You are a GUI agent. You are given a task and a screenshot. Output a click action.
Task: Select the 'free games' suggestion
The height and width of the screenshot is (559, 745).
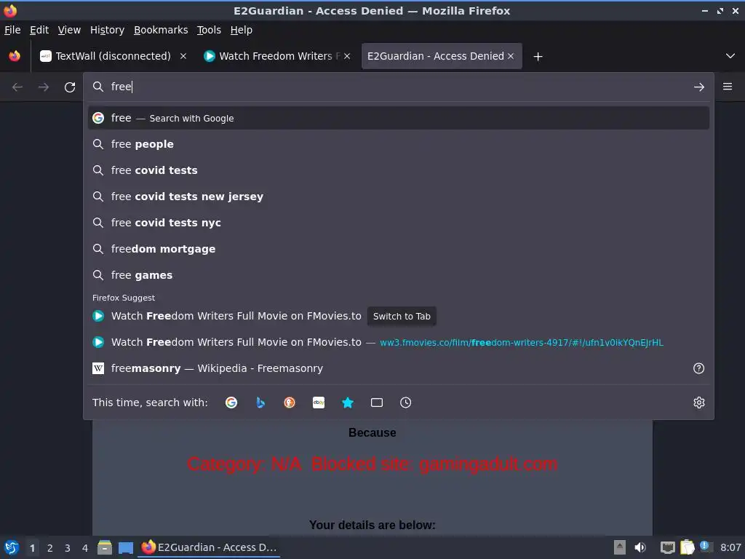(x=398, y=274)
